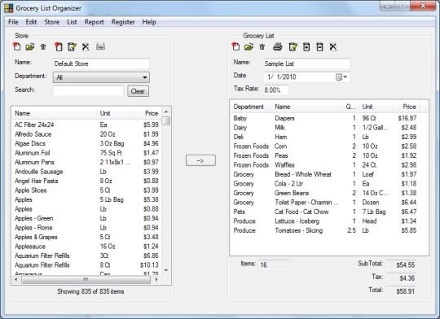This screenshot has height=319, width=440.
Task: Click the store Name field 'Default Store'
Action: coord(101,63)
